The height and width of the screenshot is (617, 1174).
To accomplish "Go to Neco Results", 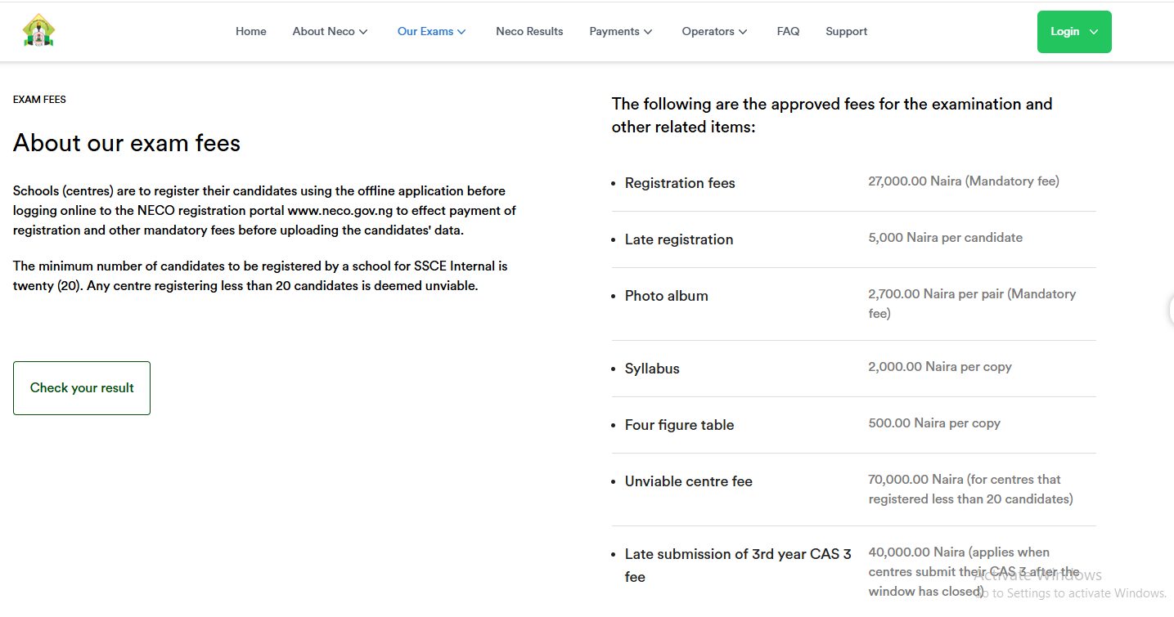I will tap(529, 31).
